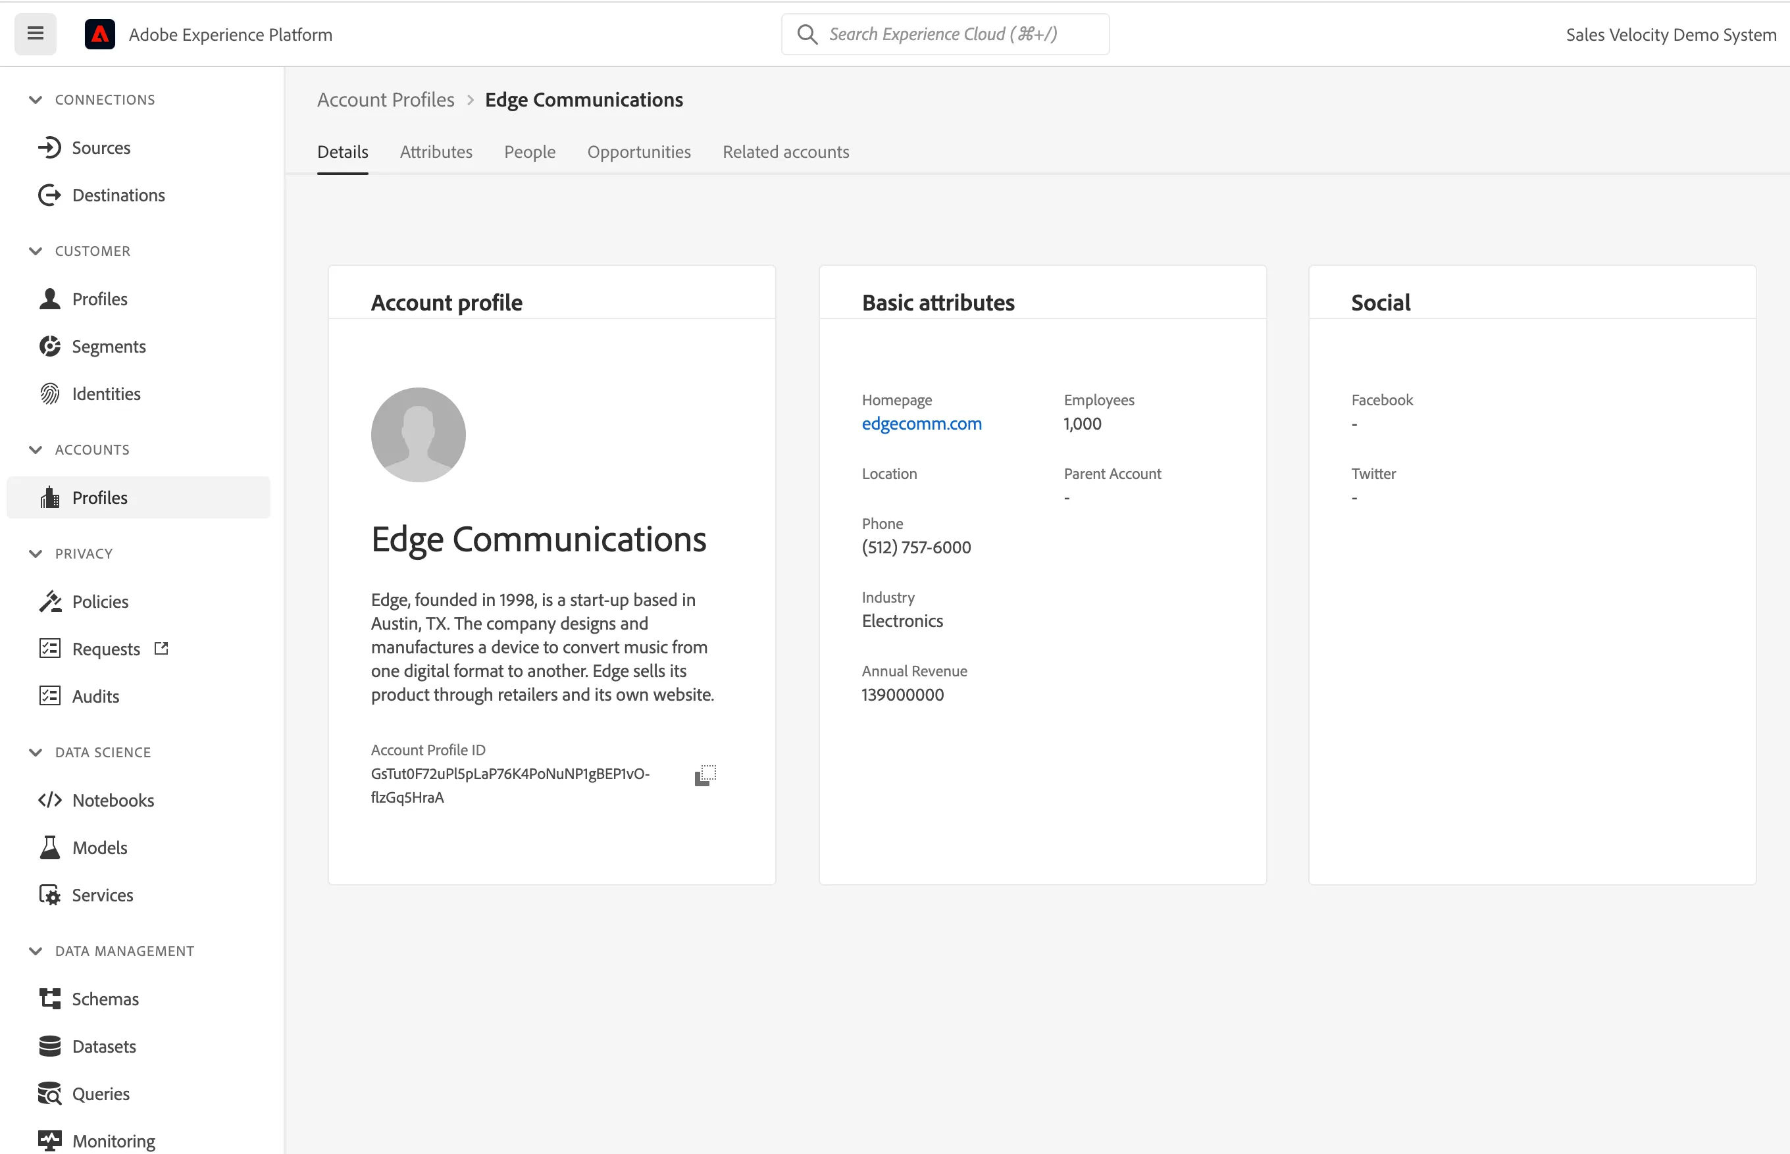The width and height of the screenshot is (1790, 1154).
Task: Click the Accounts Profiles building icon
Action: 49,497
